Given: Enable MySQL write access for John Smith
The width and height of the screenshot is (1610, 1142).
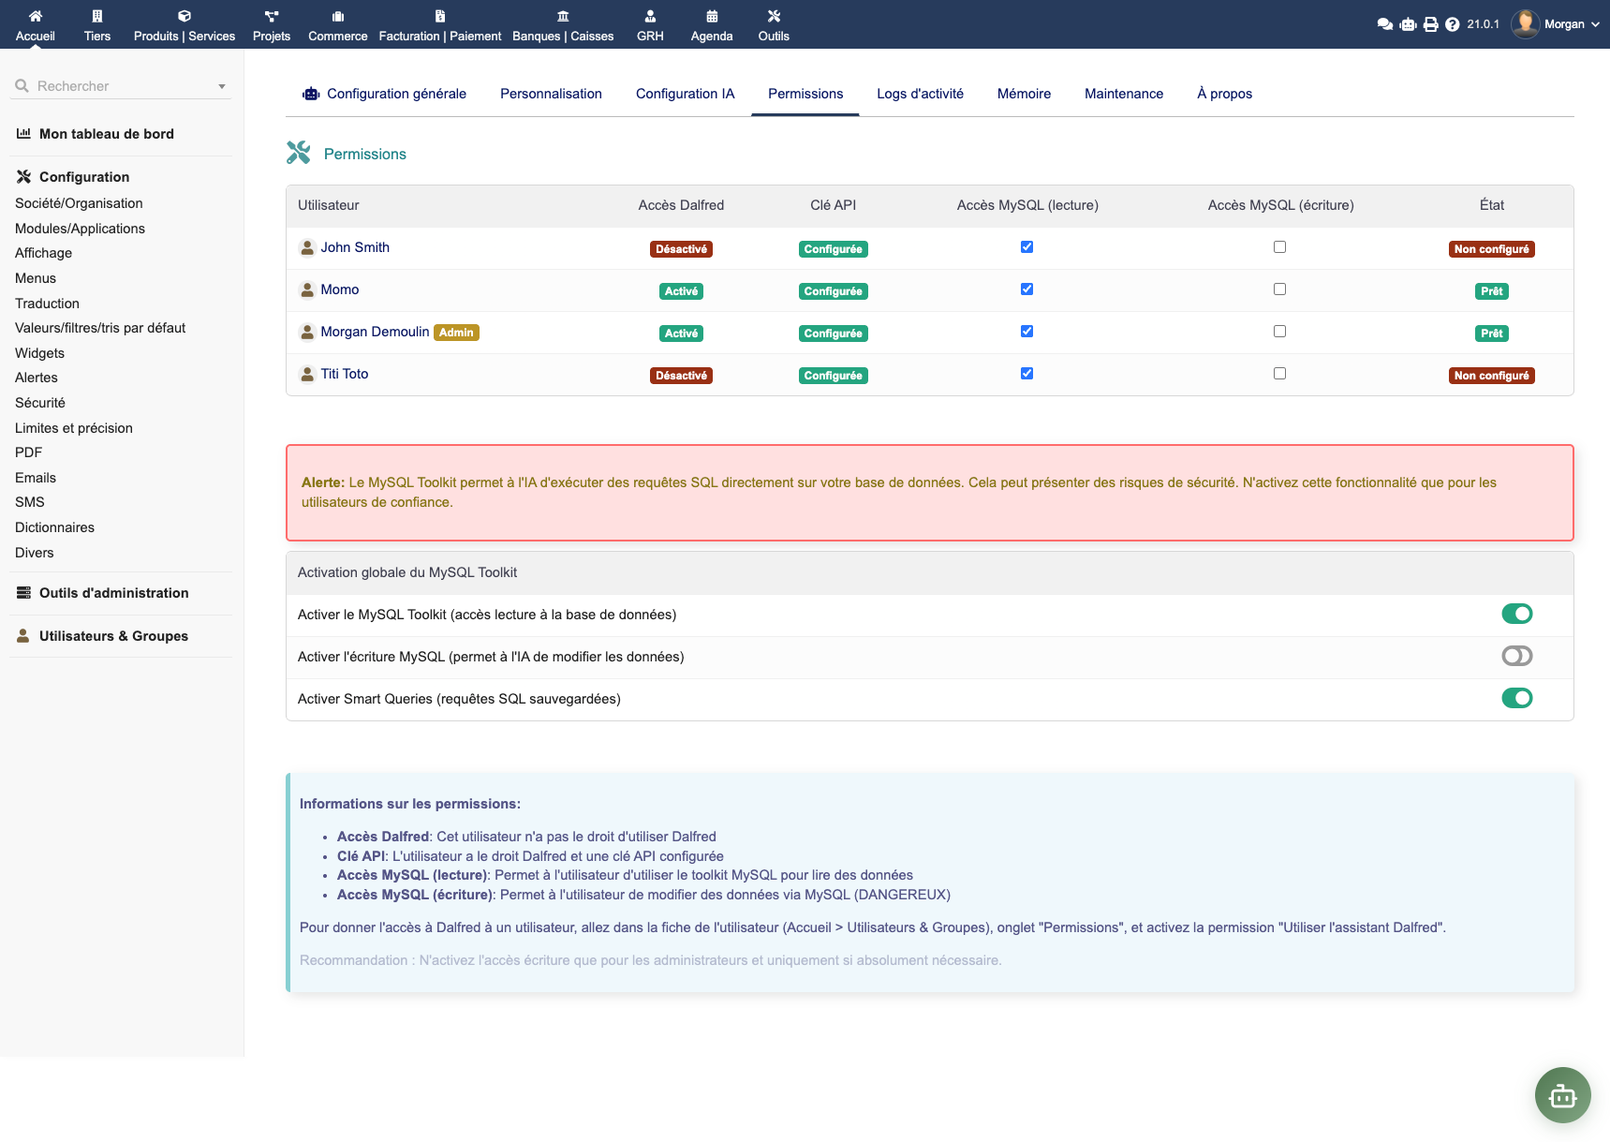Looking at the screenshot, I should 1279,247.
